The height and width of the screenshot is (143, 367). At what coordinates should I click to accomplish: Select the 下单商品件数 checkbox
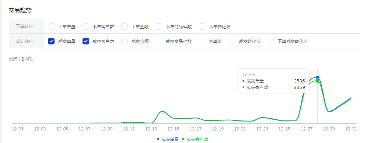(159, 27)
